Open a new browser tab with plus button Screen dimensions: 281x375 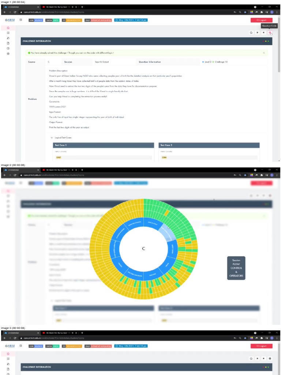pyautogui.click(x=82, y=7)
